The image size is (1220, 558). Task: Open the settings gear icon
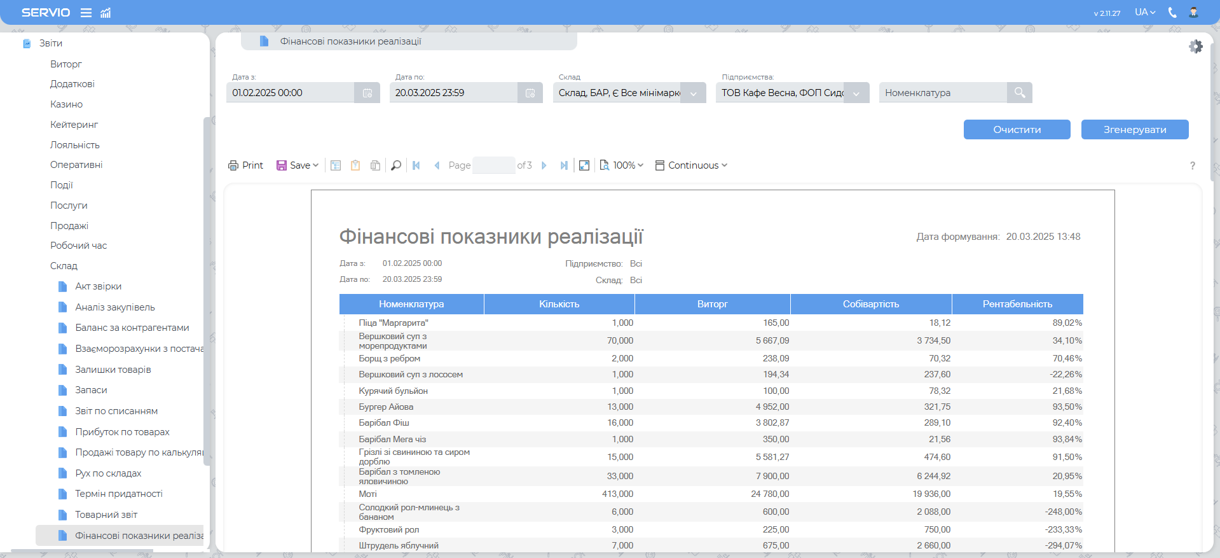[1195, 46]
